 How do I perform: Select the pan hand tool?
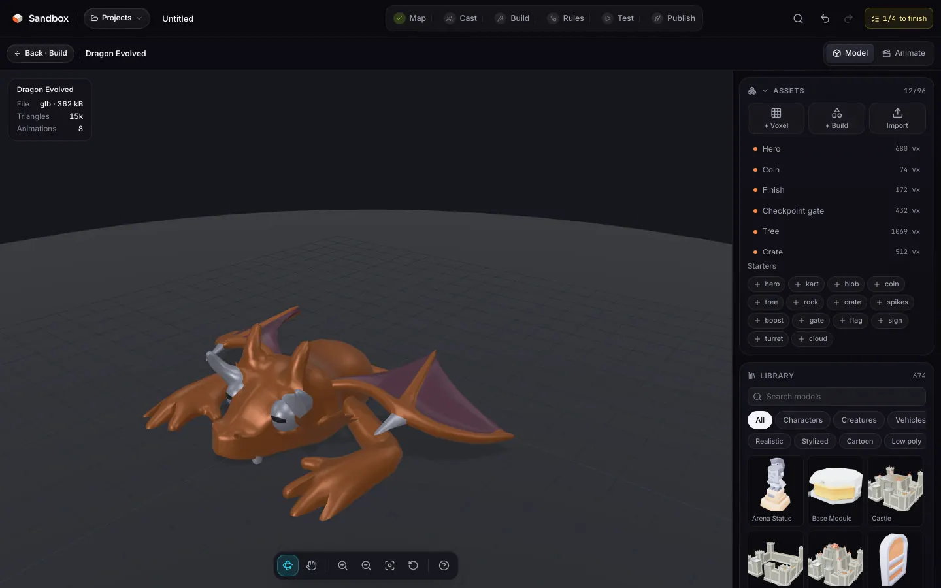tap(312, 566)
